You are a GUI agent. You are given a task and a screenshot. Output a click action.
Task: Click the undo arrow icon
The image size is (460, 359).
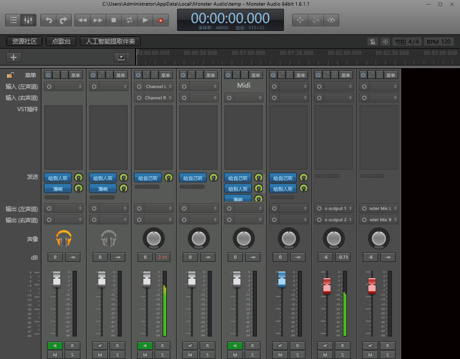[x=49, y=20]
